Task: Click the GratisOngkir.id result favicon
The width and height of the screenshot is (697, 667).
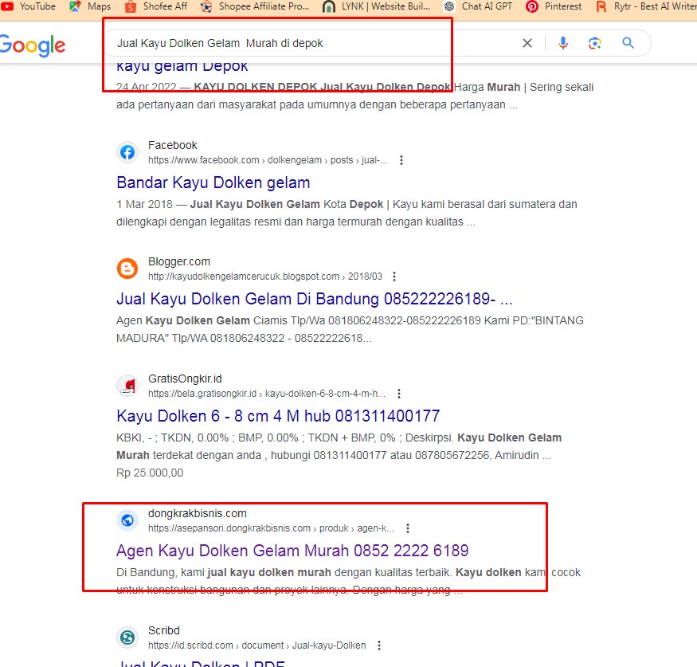Action: point(127,386)
